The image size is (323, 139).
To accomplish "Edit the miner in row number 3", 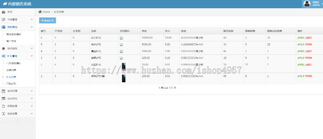I will click(301, 58).
